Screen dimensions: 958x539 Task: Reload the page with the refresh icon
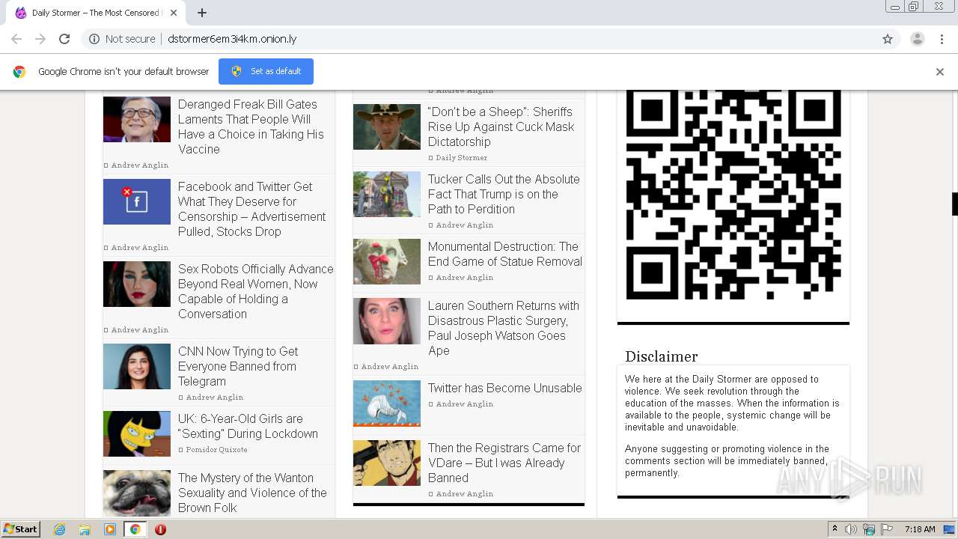pos(64,39)
